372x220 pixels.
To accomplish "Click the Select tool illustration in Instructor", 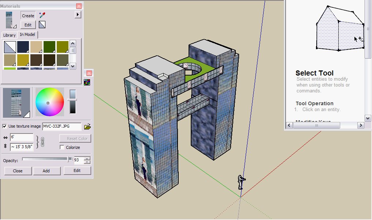I will [340, 28].
